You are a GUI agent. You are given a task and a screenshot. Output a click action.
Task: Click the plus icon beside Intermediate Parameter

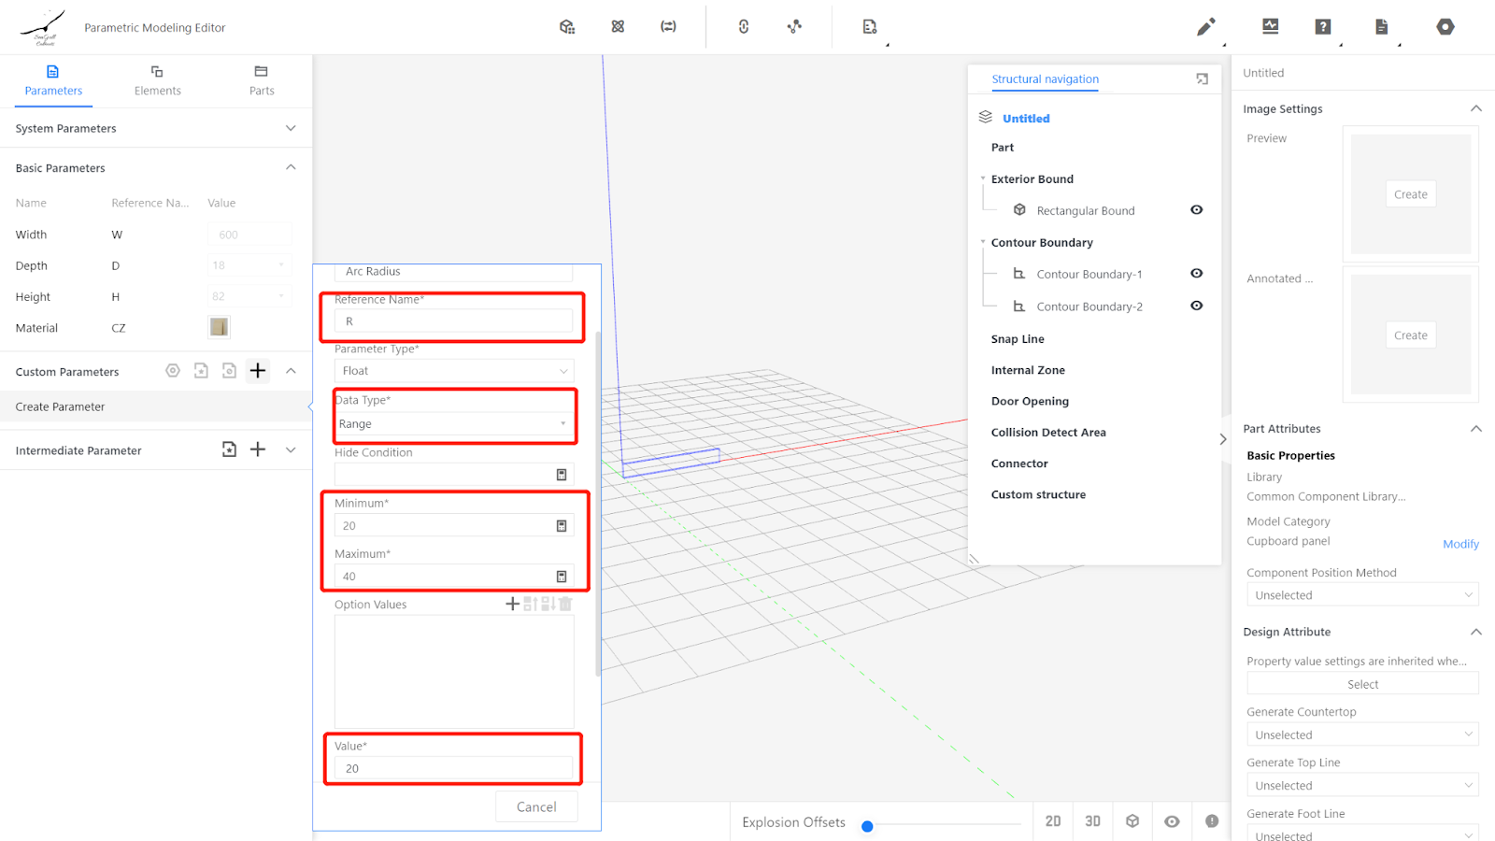pyautogui.click(x=258, y=449)
